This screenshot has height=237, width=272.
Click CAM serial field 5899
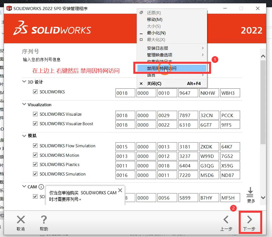pos(188,198)
